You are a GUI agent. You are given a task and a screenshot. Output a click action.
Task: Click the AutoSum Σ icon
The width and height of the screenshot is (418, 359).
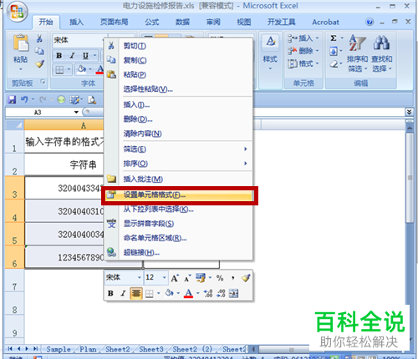pos(334,38)
